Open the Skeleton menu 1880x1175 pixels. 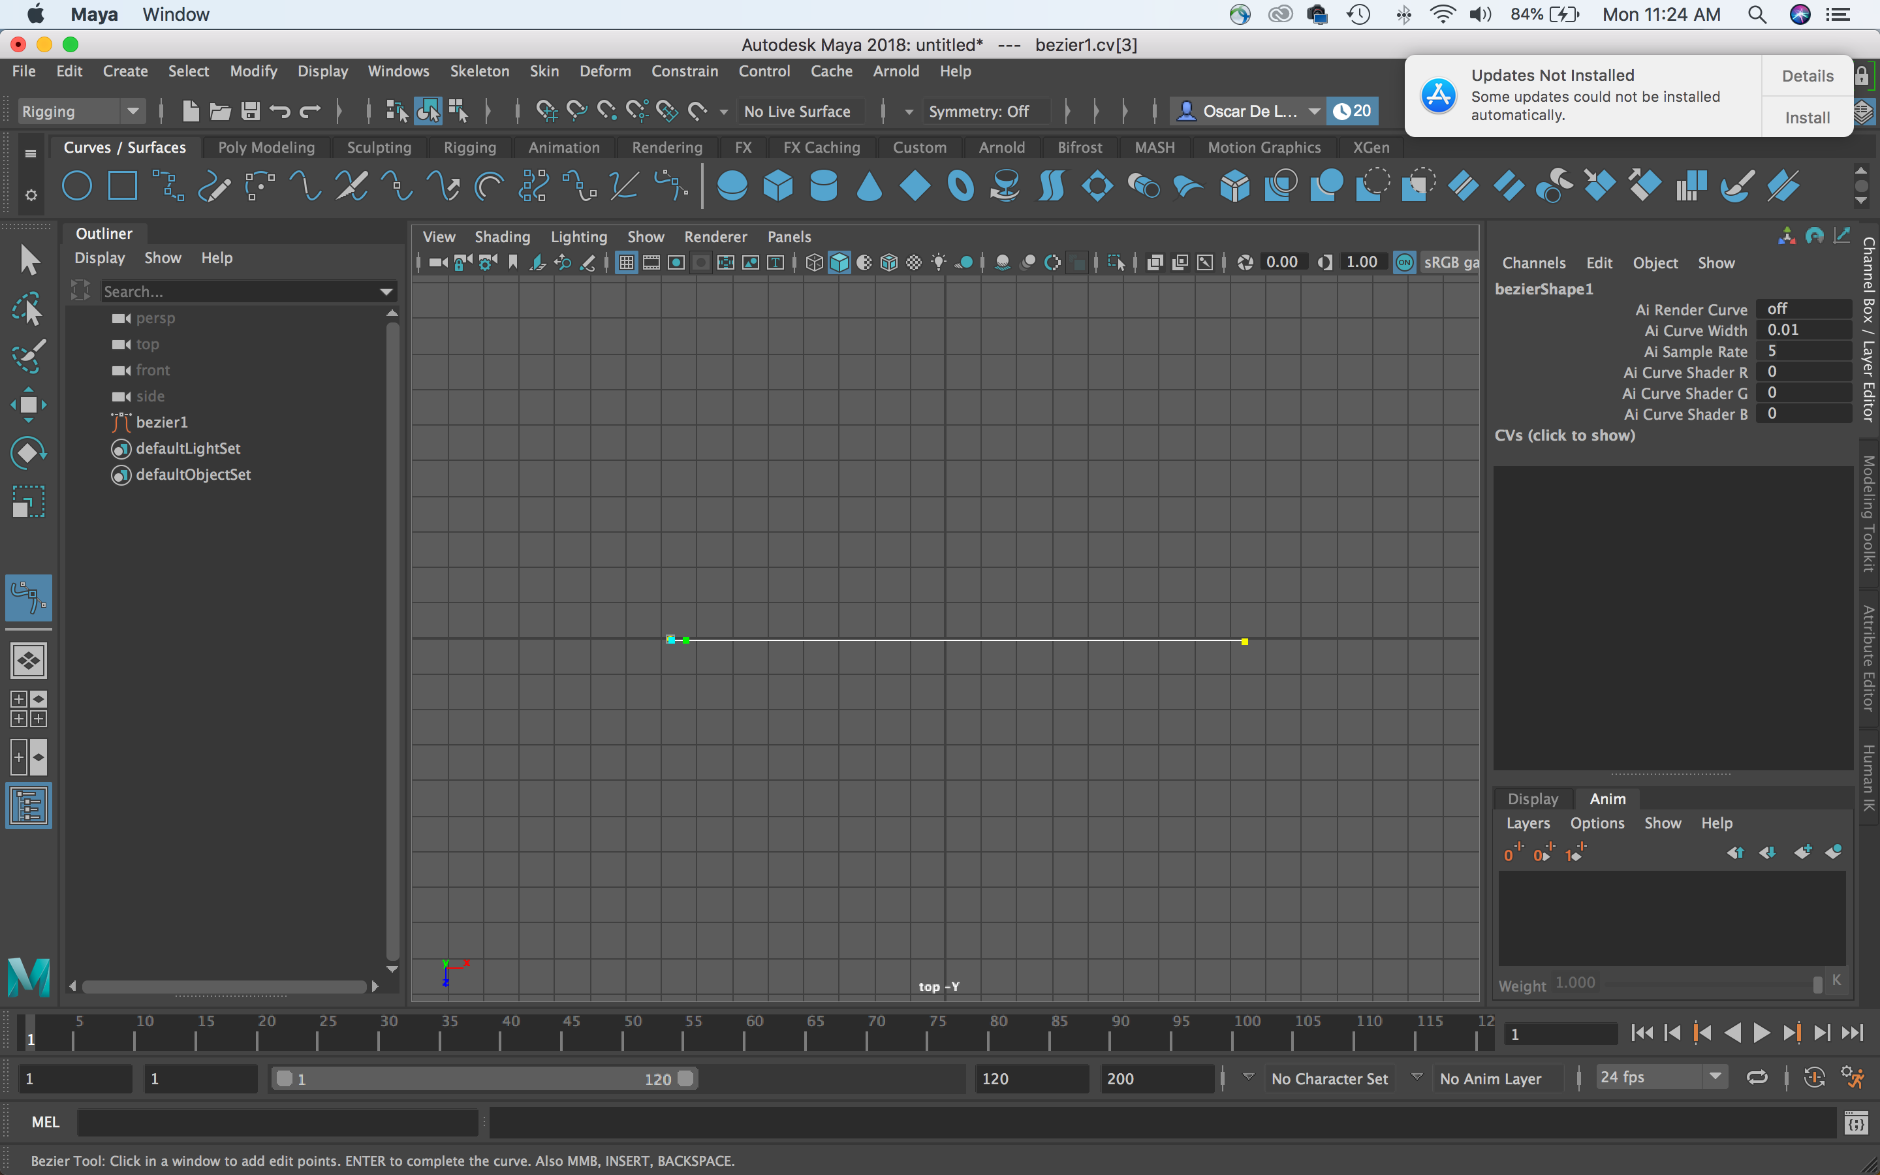(479, 70)
